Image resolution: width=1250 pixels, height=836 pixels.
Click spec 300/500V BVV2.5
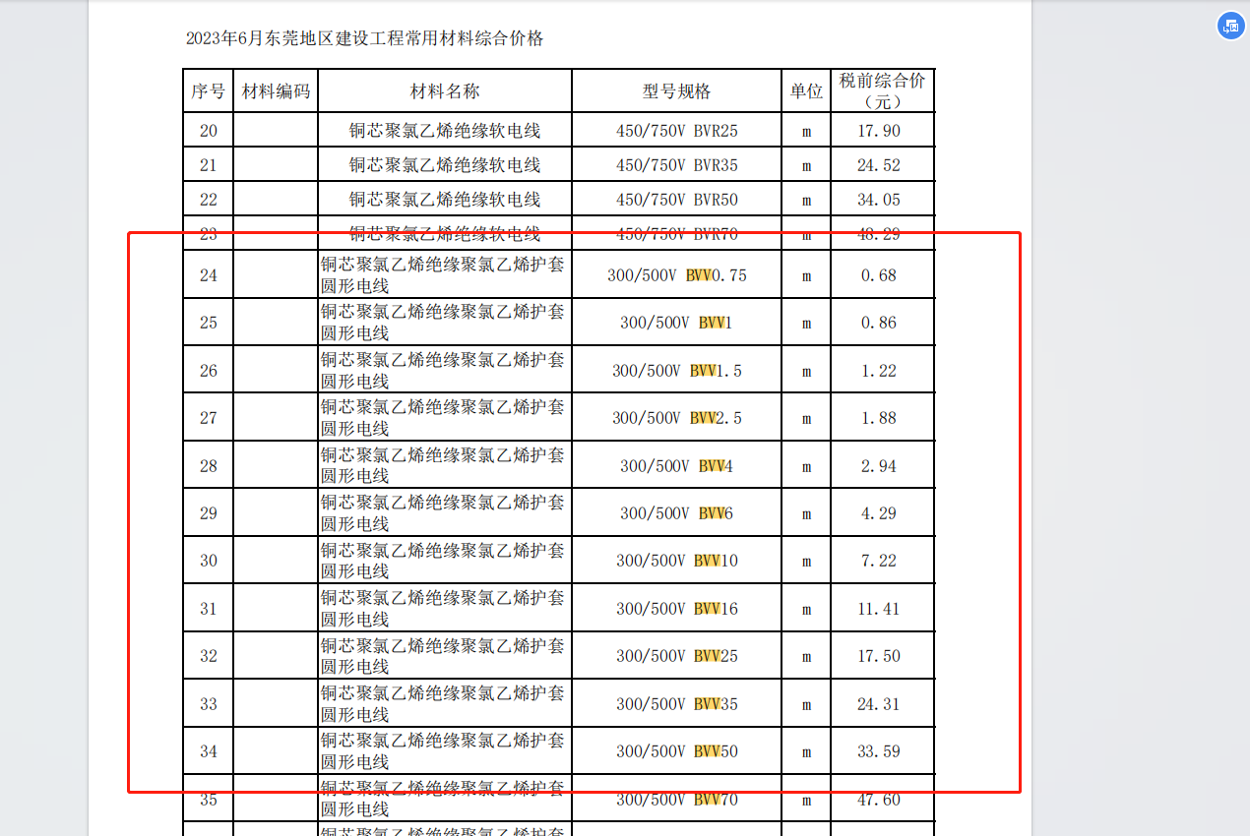676,418
